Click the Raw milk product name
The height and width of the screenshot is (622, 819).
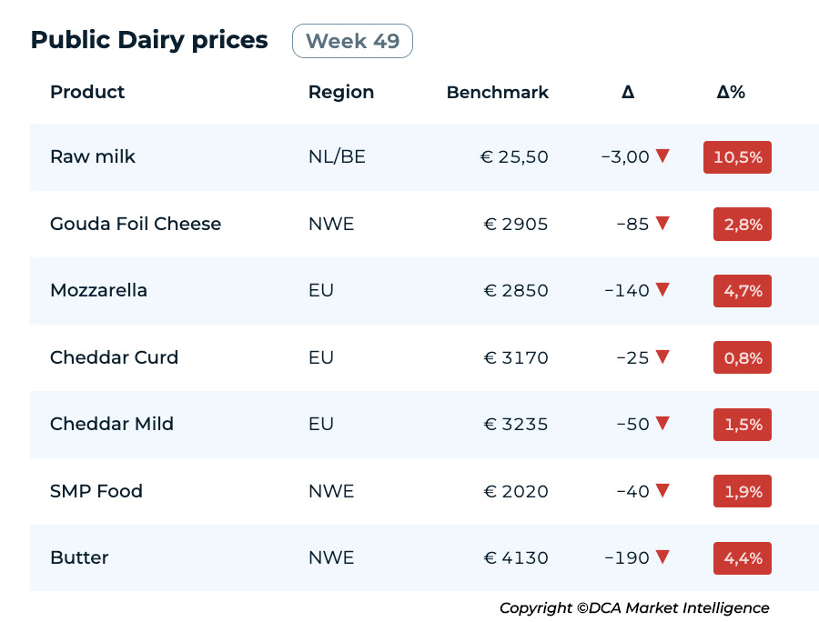tap(93, 156)
